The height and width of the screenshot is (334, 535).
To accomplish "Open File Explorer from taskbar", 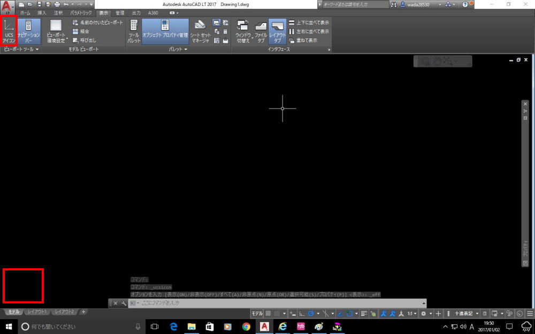I will (192, 327).
